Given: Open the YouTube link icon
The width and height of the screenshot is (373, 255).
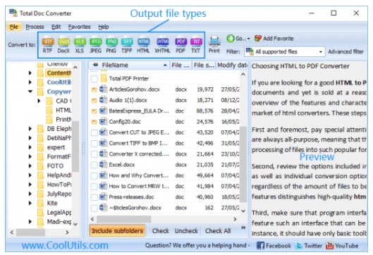Looking at the screenshot, I should [x=330, y=245].
